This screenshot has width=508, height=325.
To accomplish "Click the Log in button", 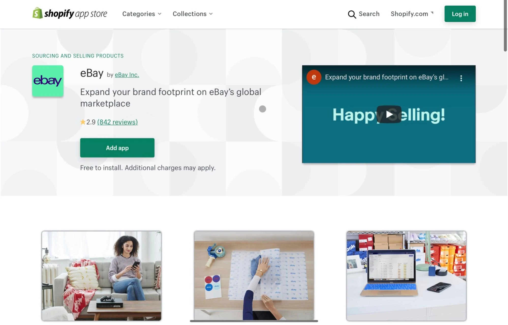I will point(460,14).
